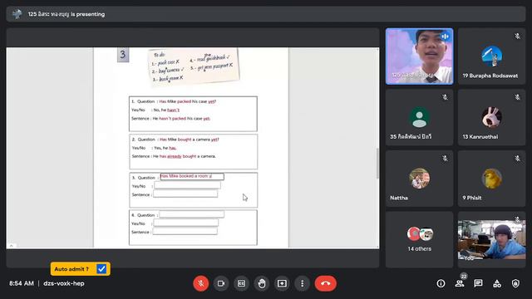Open the present now button
Viewport: 532px width, 299px height.
tap(282, 283)
